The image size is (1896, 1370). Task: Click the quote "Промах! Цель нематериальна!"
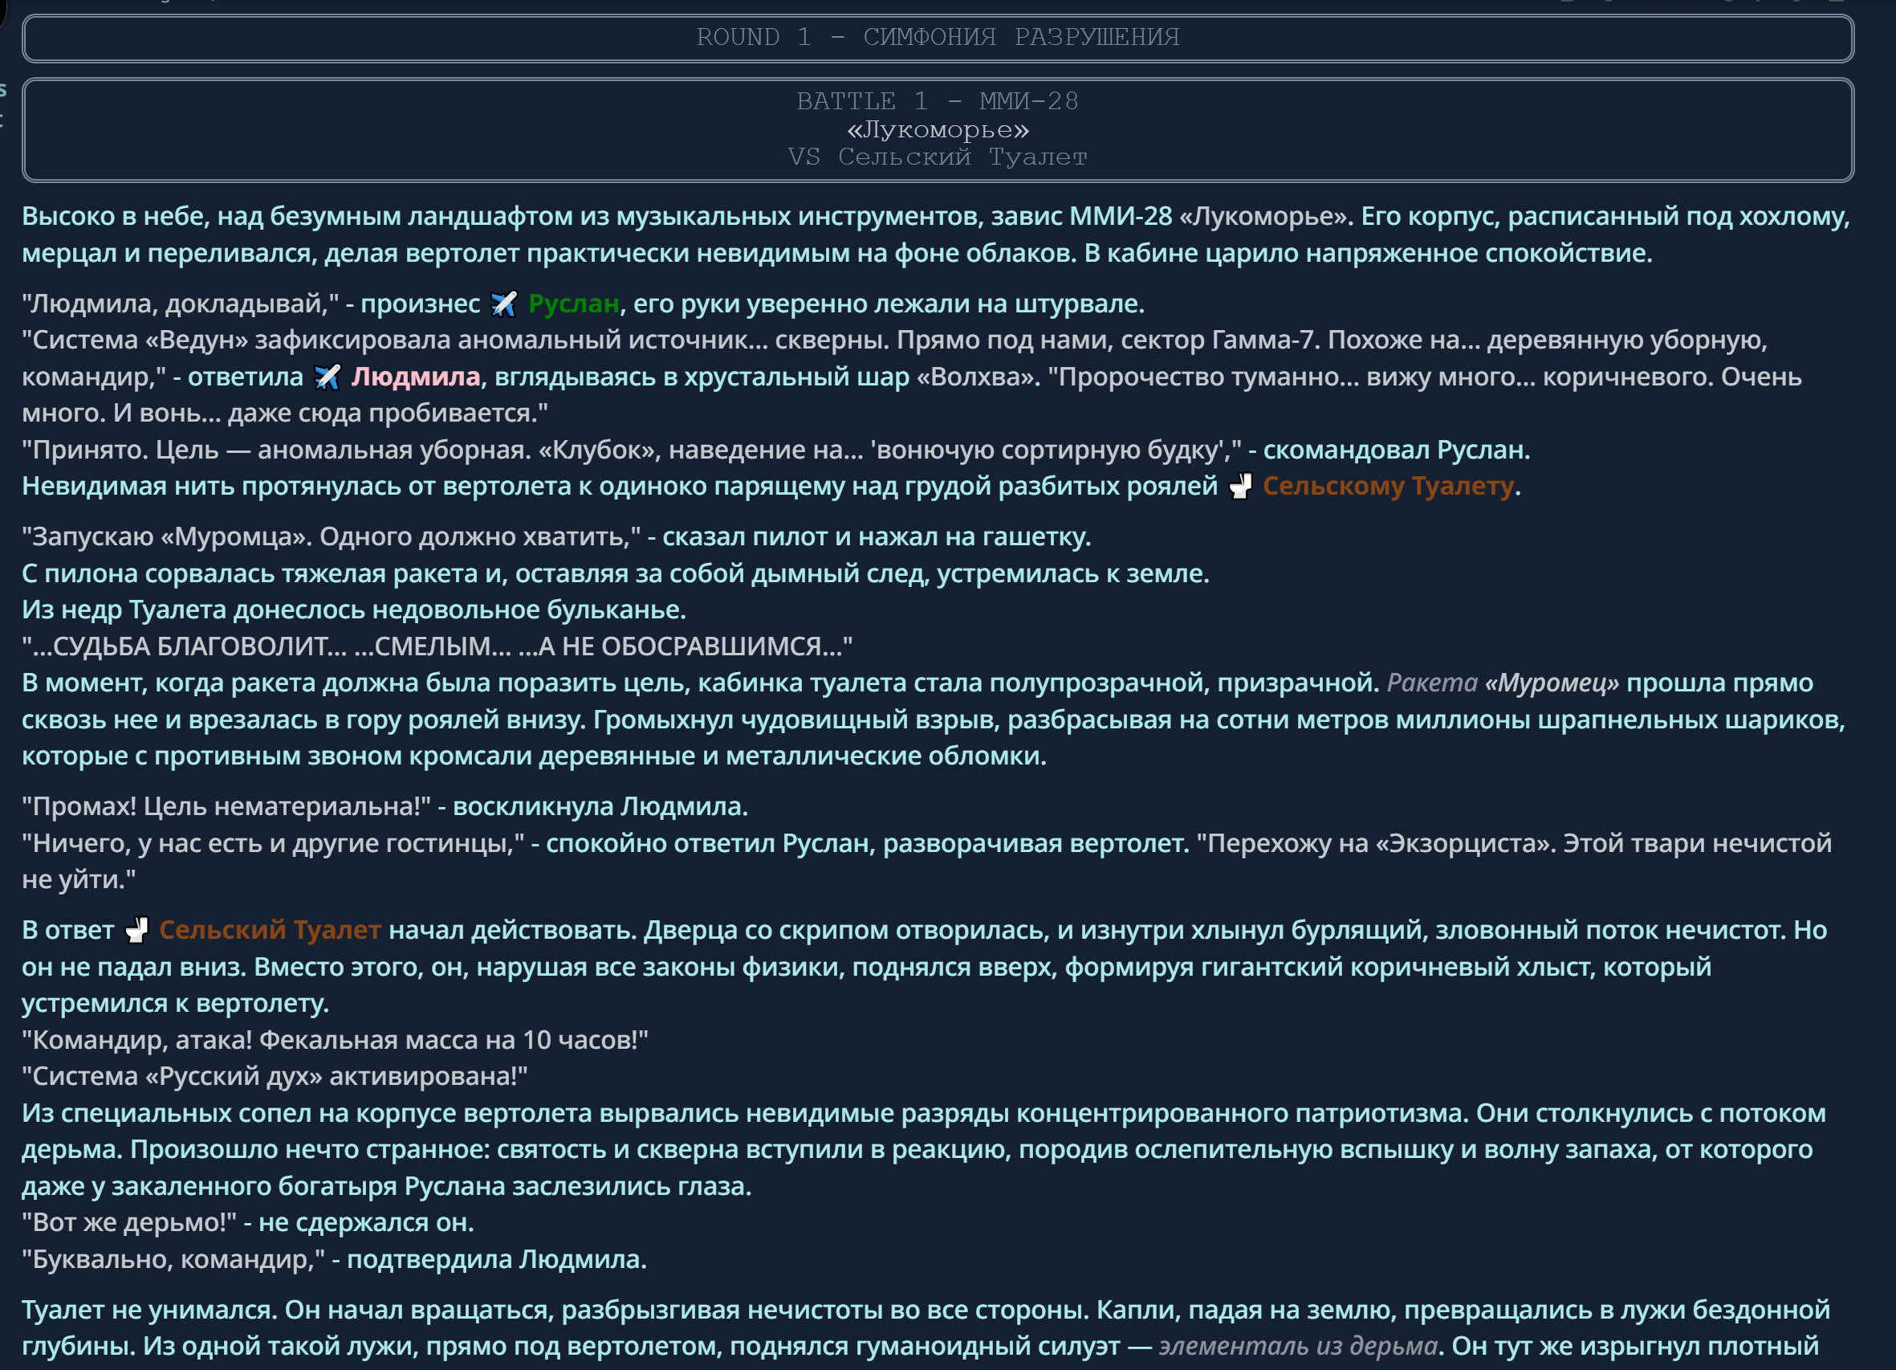pyautogui.click(x=226, y=806)
